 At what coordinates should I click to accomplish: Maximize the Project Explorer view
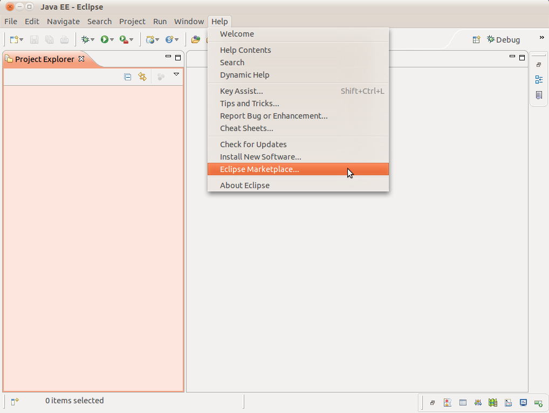click(x=178, y=57)
